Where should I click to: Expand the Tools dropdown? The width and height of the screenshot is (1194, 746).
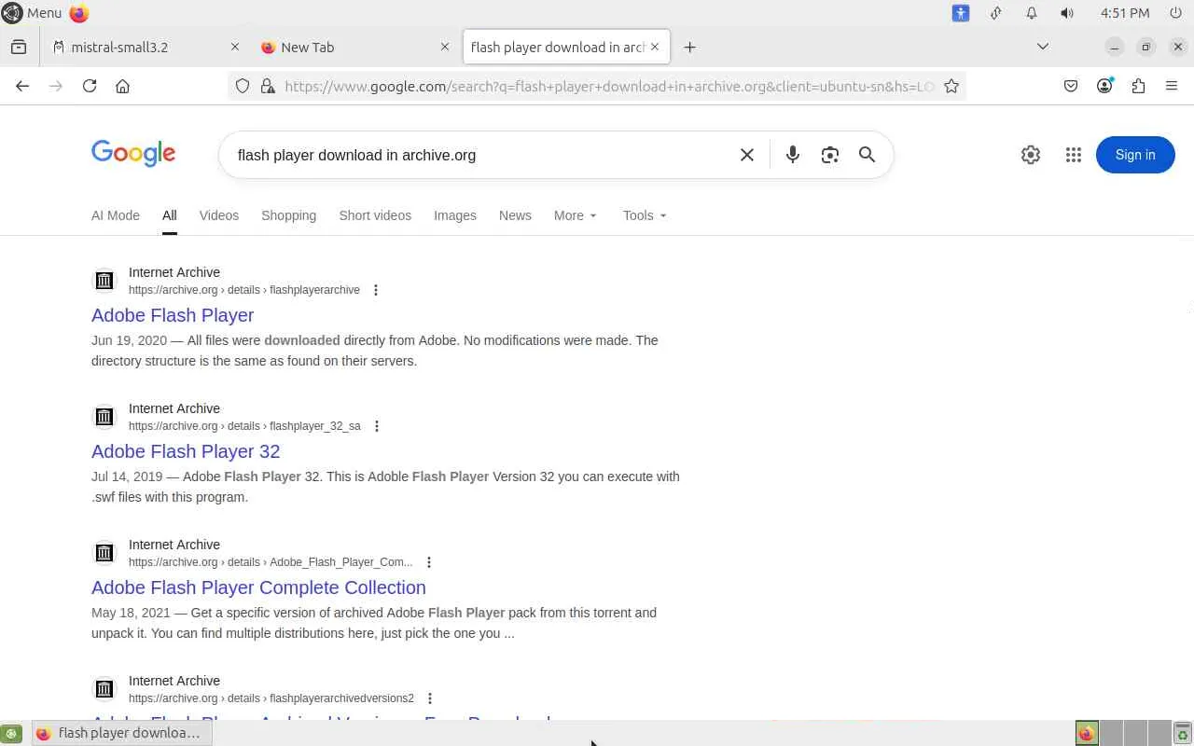point(645,215)
